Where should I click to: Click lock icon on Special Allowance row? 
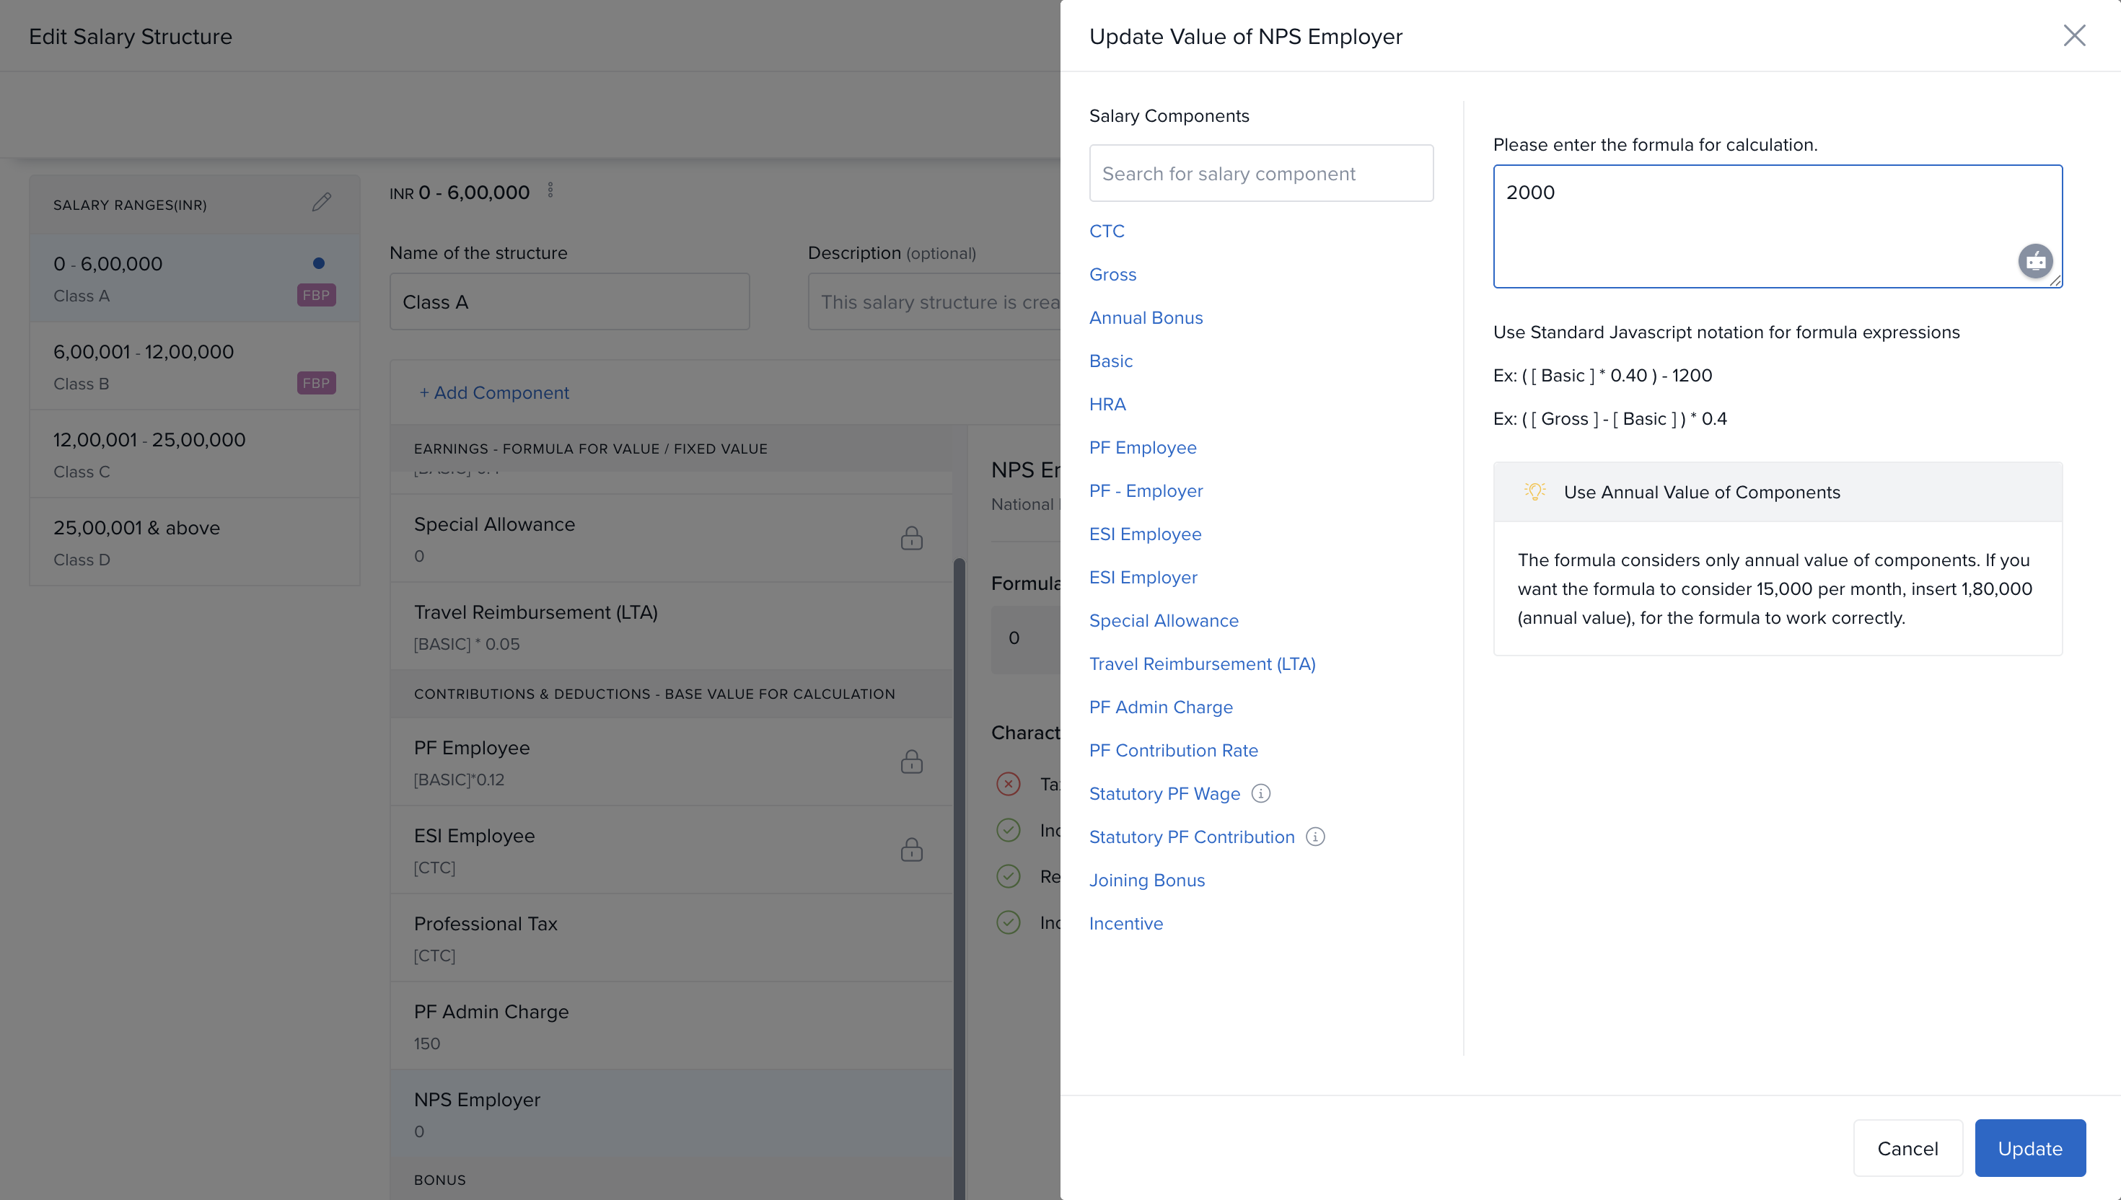click(x=911, y=538)
